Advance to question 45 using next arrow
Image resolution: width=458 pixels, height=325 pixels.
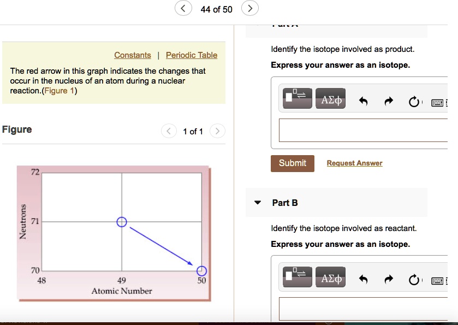(249, 8)
